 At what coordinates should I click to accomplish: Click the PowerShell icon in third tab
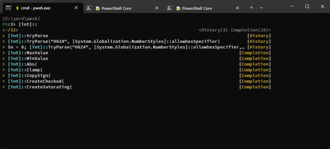click(170, 8)
